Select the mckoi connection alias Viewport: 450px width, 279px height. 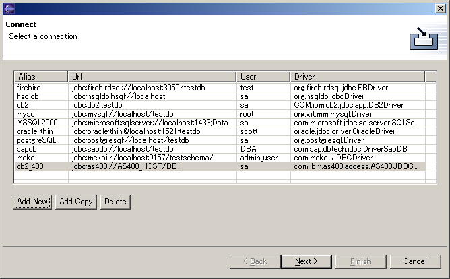27,158
